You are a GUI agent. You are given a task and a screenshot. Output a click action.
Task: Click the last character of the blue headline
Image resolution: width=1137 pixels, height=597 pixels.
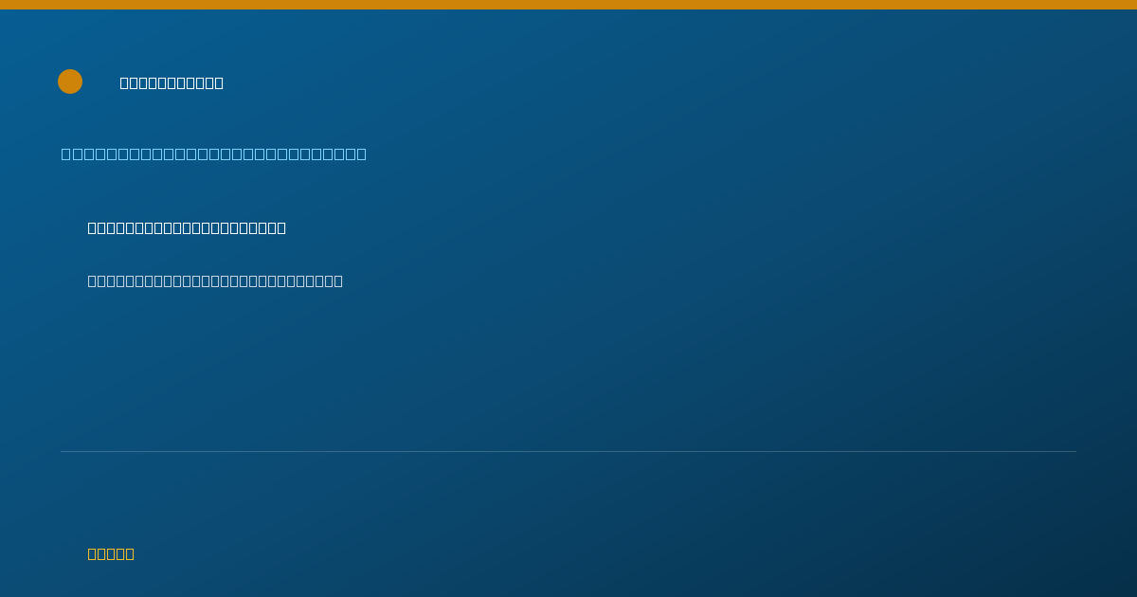(x=361, y=154)
